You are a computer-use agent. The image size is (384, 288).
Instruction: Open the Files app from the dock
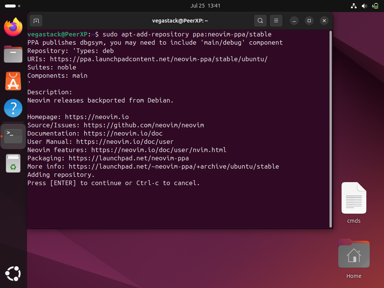pyautogui.click(x=13, y=54)
